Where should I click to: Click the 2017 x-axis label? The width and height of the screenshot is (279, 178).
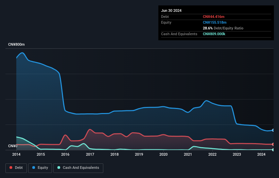tap(90, 154)
